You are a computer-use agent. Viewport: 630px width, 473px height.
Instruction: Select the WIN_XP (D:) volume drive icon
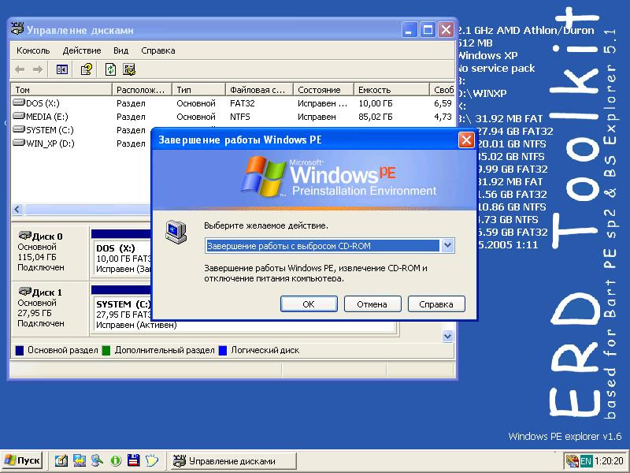tap(19, 143)
